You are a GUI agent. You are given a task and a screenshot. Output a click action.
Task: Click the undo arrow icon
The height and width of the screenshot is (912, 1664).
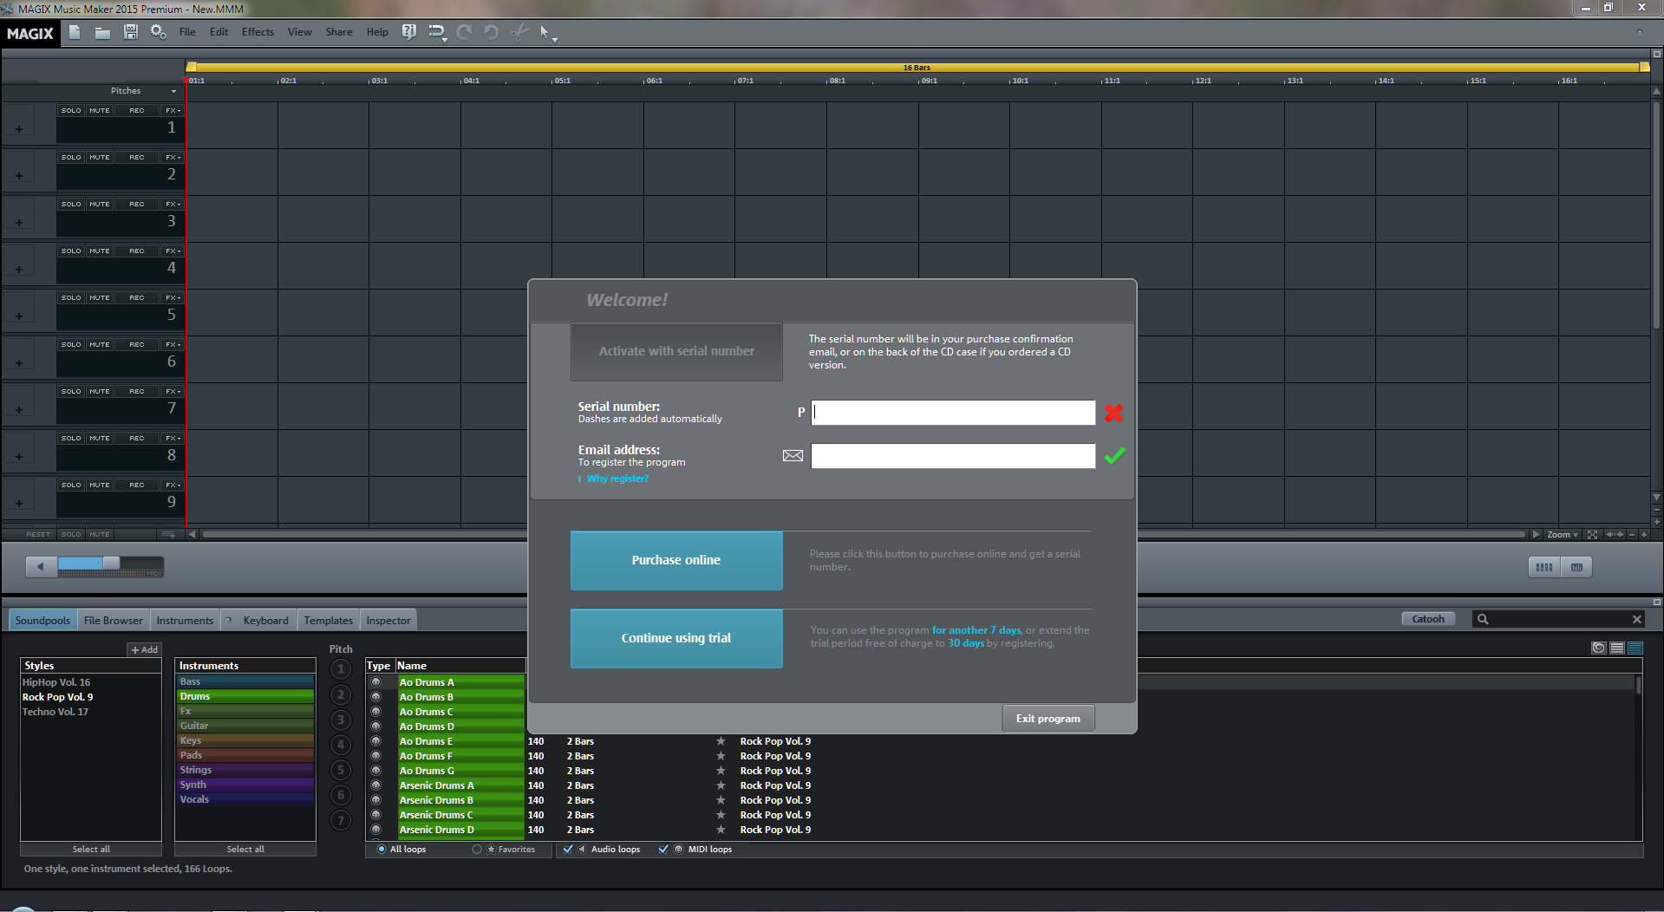pos(491,32)
